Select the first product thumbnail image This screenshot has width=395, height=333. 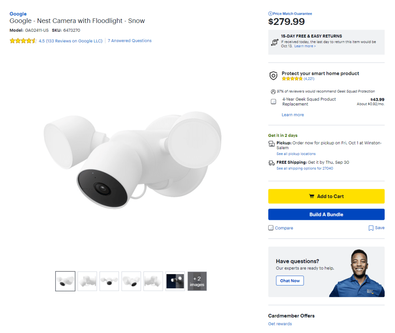tap(65, 281)
